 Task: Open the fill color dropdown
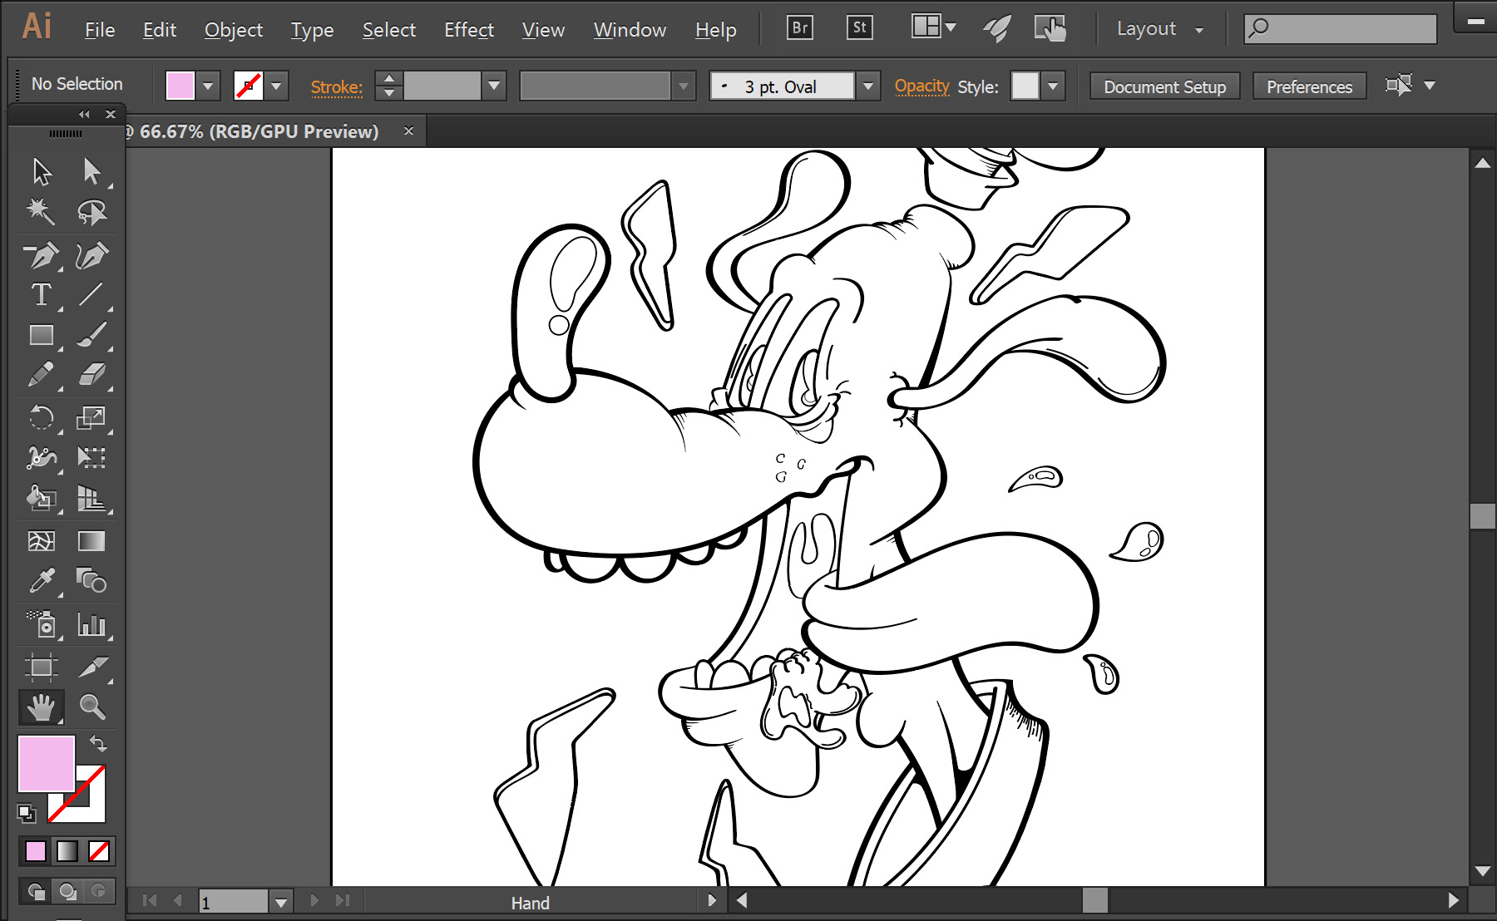[x=208, y=86]
